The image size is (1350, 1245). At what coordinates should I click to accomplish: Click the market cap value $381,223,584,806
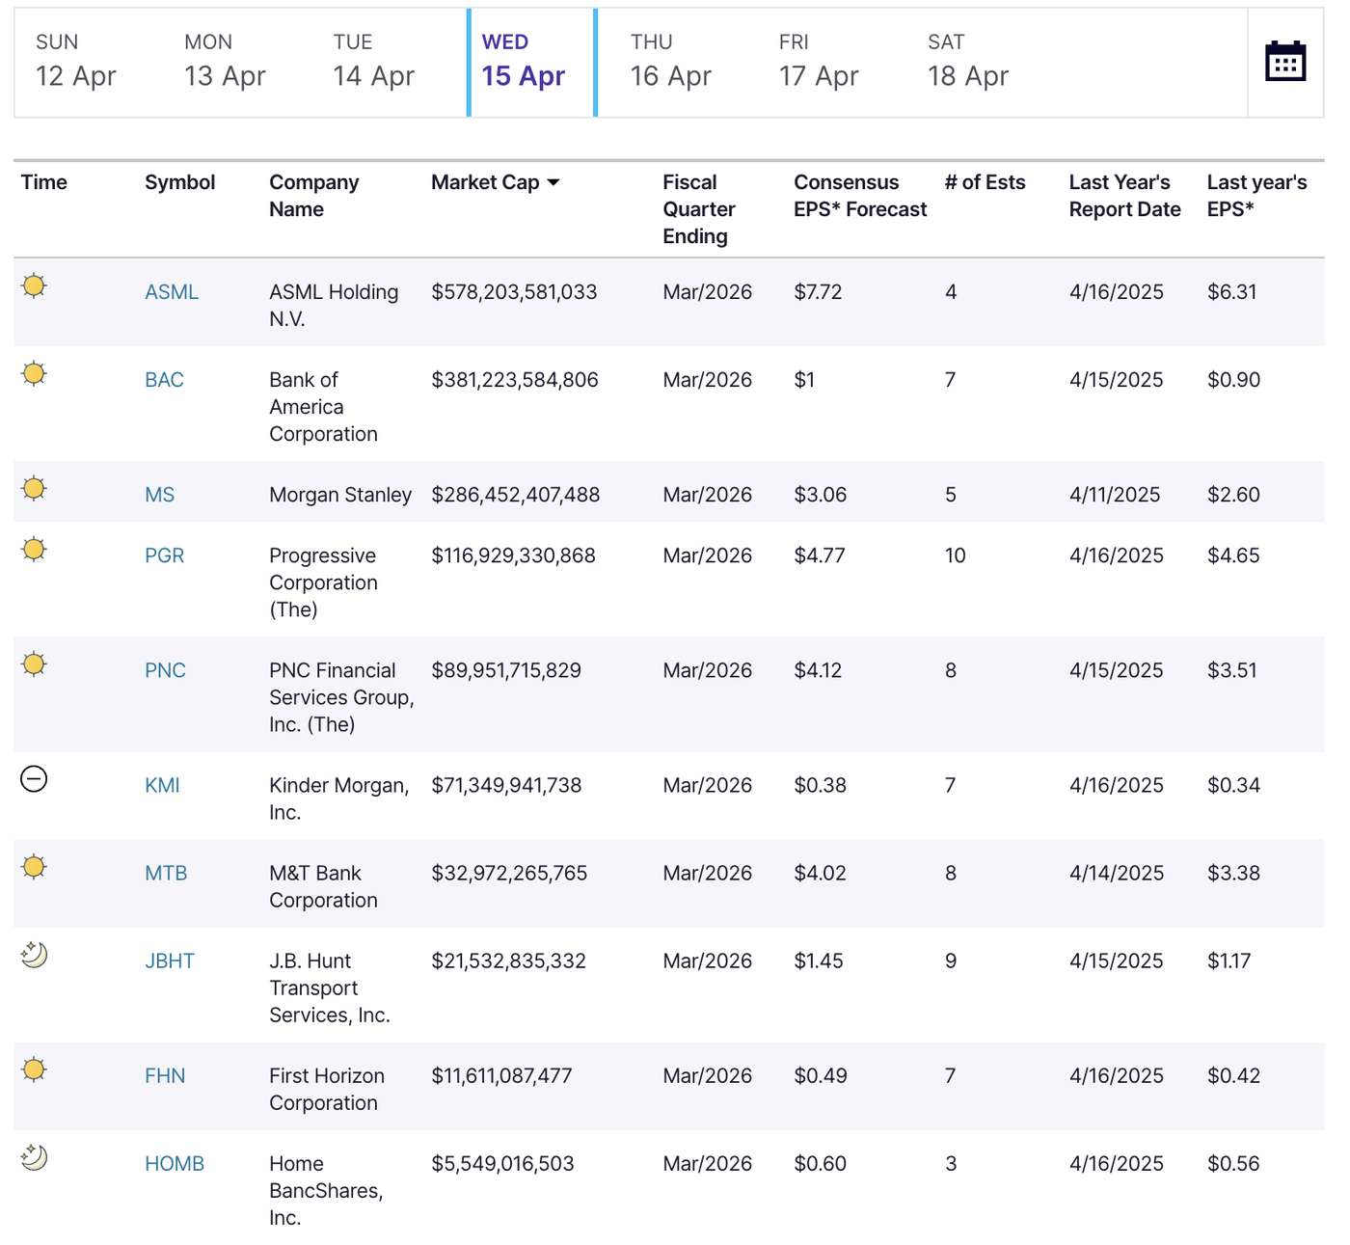click(515, 380)
